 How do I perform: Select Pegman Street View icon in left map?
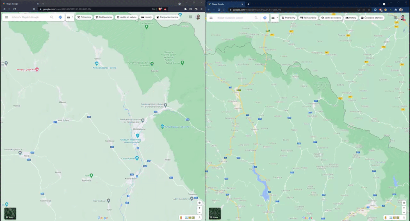181,217
